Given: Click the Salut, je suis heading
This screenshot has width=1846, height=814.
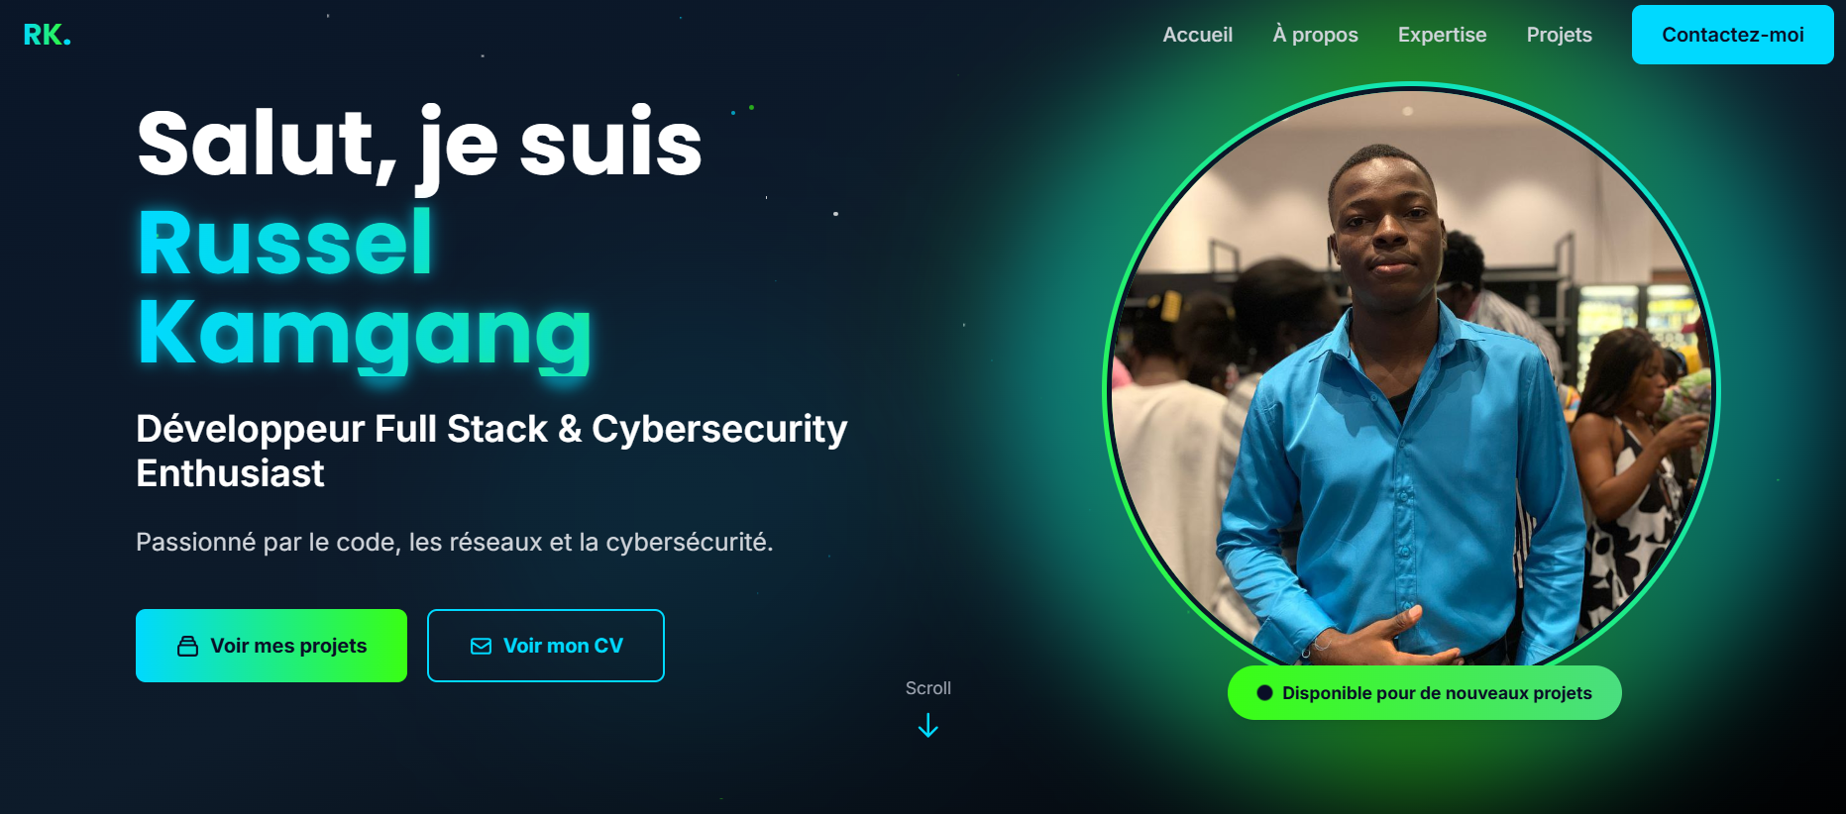Looking at the screenshot, I should click(419, 145).
